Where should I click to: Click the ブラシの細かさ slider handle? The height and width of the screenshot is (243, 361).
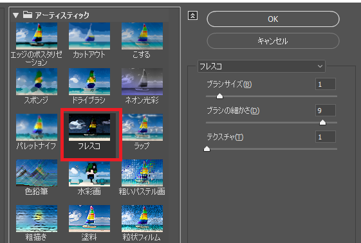pyautogui.click(x=322, y=123)
